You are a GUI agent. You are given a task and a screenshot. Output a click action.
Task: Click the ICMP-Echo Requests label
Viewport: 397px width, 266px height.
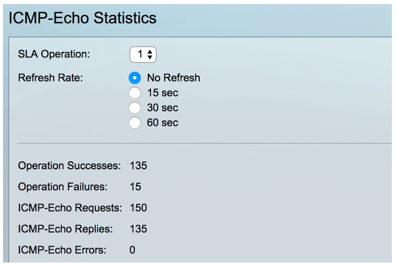point(71,208)
